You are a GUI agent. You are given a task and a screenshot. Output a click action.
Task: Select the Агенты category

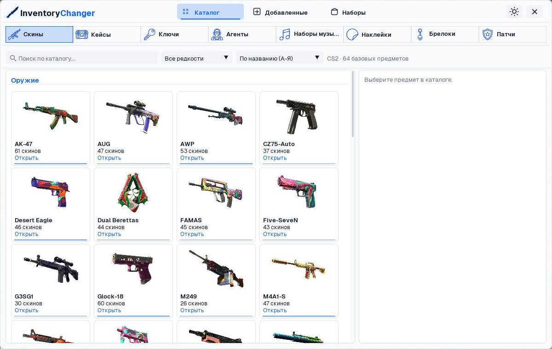pos(242,34)
